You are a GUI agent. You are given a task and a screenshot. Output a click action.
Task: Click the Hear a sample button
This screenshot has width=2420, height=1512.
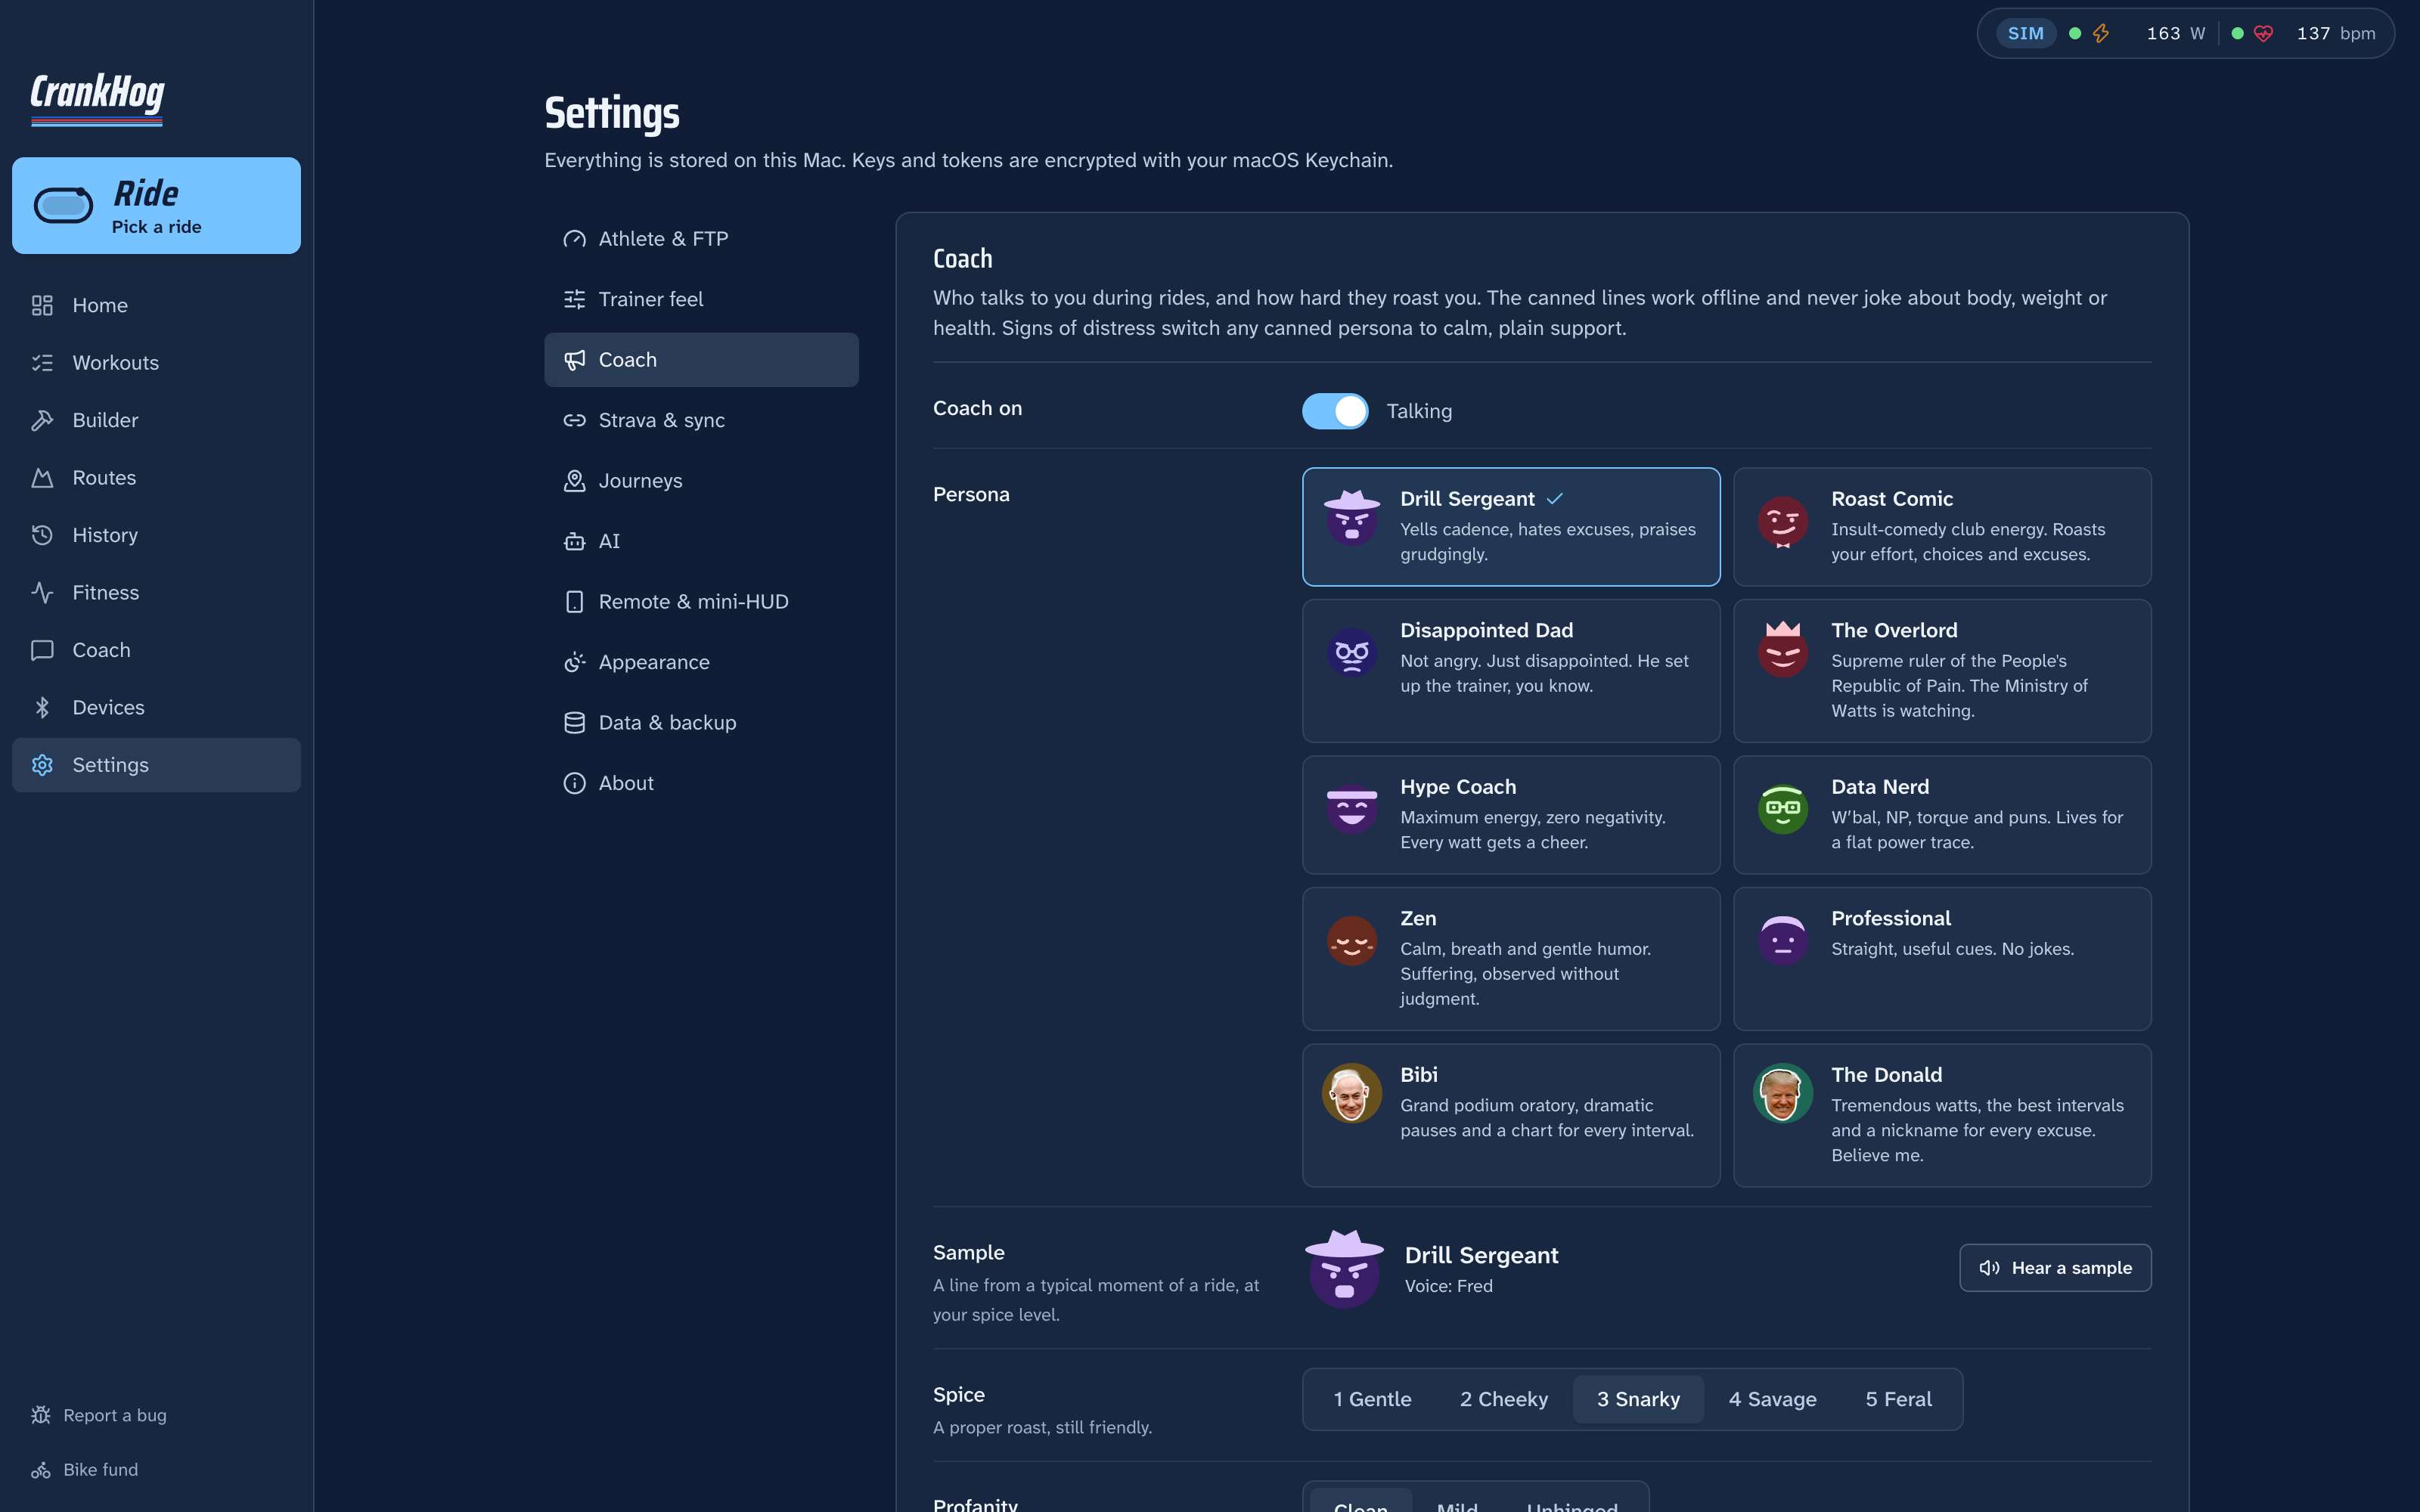(2055, 1268)
